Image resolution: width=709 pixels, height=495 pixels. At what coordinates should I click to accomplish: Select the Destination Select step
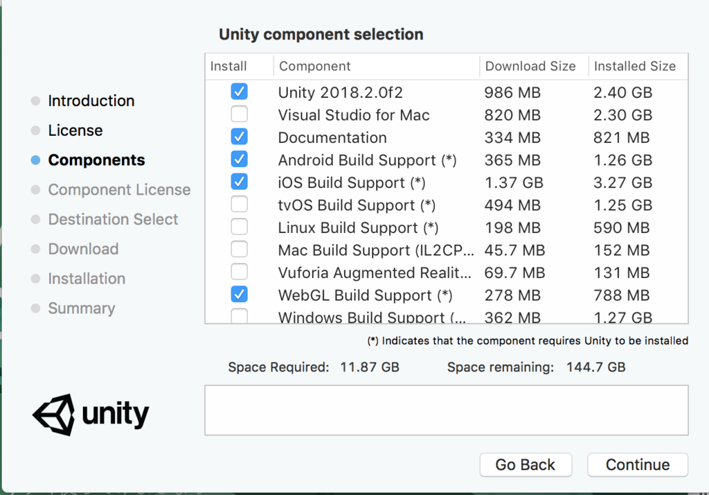click(x=113, y=219)
